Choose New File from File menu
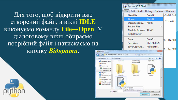 (x=143, y=15)
